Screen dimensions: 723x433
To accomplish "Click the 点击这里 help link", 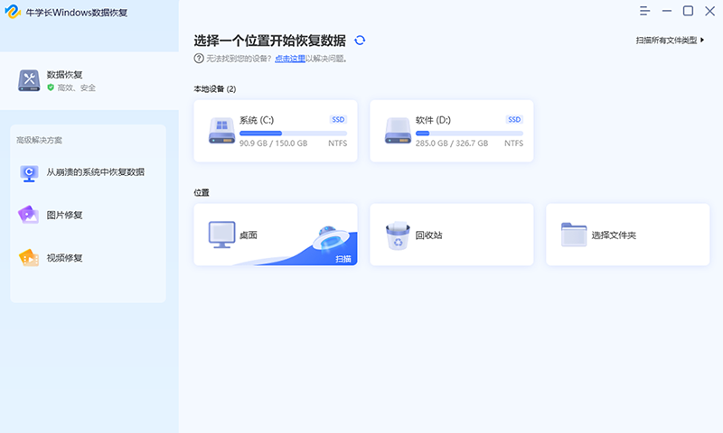I will click(289, 59).
